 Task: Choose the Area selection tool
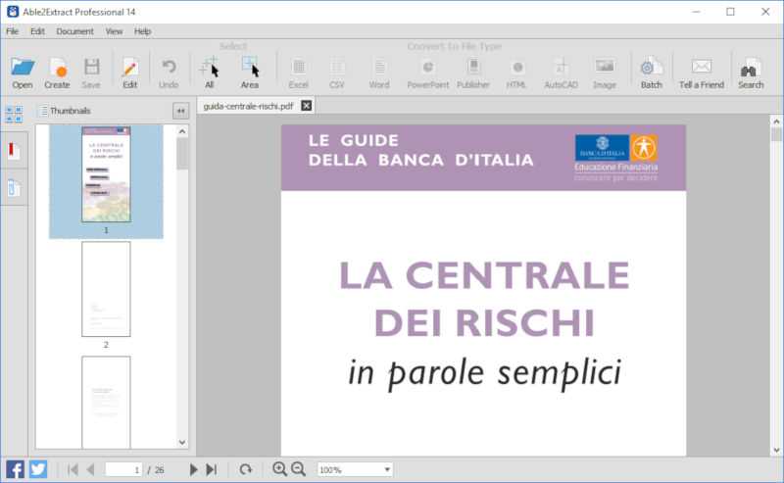pyautogui.click(x=250, y=72)
